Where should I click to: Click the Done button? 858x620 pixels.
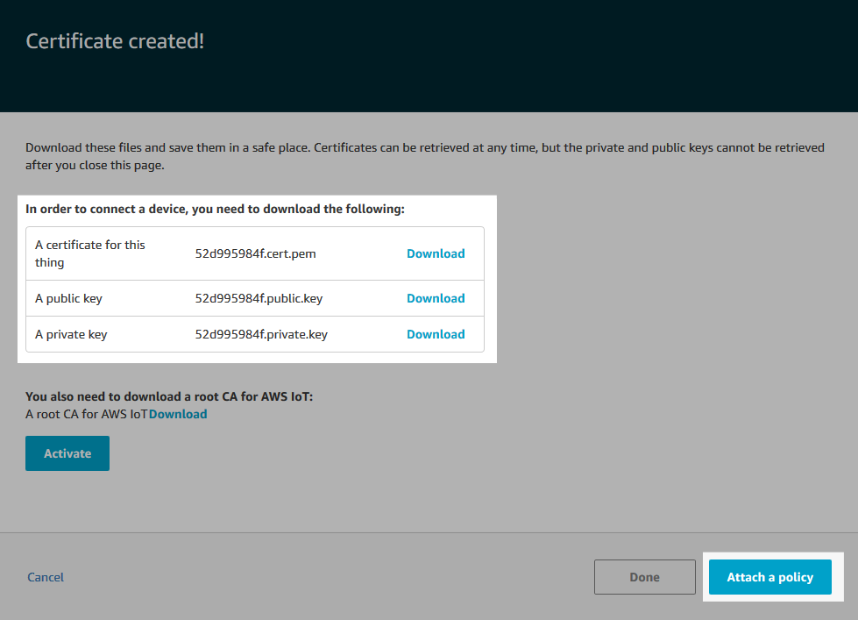tap(644, 577)
